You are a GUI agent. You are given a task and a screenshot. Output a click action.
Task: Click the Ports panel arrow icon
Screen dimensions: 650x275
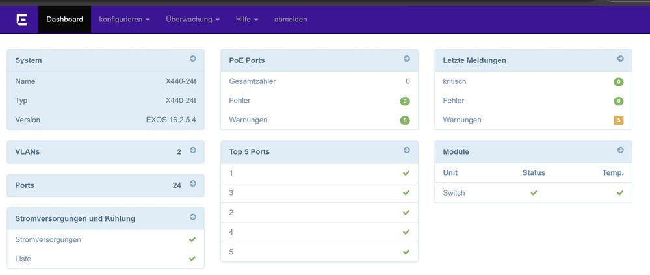[193, 183]
